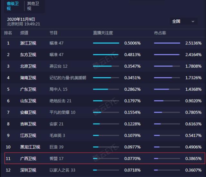Select the 北京时间 19:49:21 timestamp

23,24
